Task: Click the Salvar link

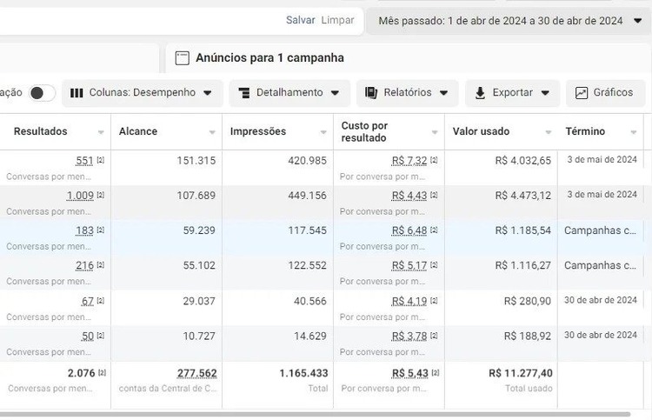Action: pos(300,20)
